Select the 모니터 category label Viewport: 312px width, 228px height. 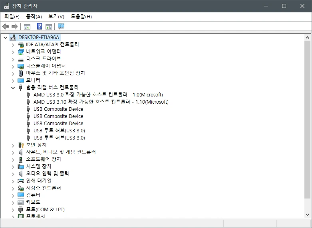[33, 80]
